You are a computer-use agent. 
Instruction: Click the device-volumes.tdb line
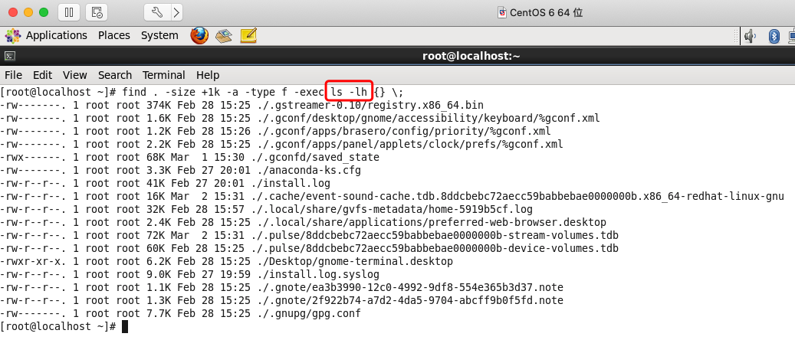309,249
